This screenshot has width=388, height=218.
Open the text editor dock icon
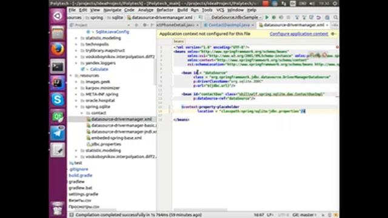coord(58,150)
